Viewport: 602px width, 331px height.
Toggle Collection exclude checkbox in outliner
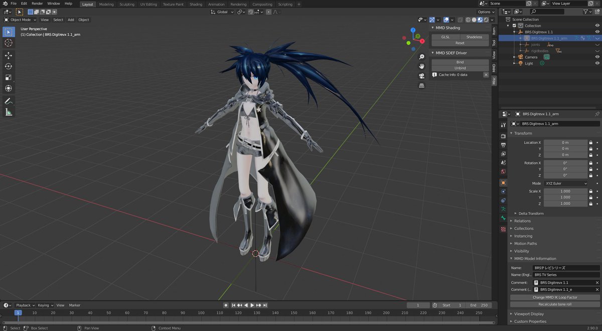pos(514,26)
